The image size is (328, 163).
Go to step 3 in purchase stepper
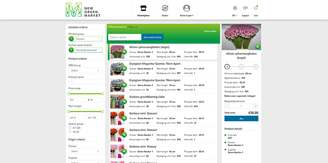(x=255, y=67)
